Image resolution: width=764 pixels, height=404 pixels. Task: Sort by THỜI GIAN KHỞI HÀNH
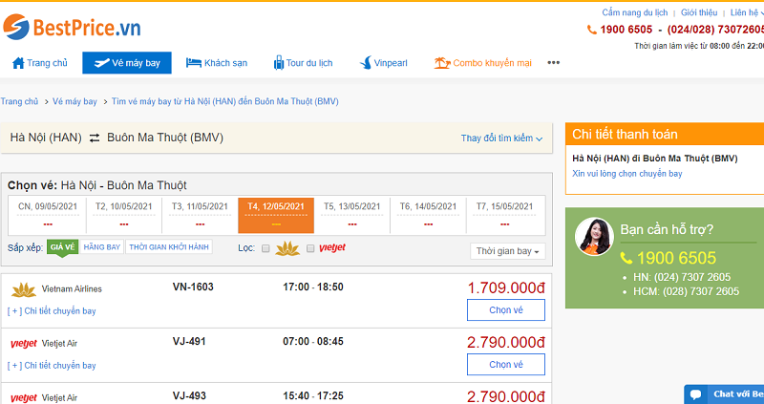[169, 247]
